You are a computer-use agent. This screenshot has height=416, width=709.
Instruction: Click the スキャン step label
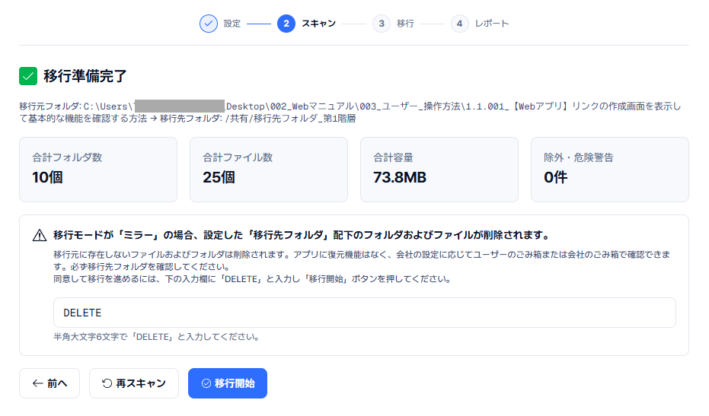point(319,24)
